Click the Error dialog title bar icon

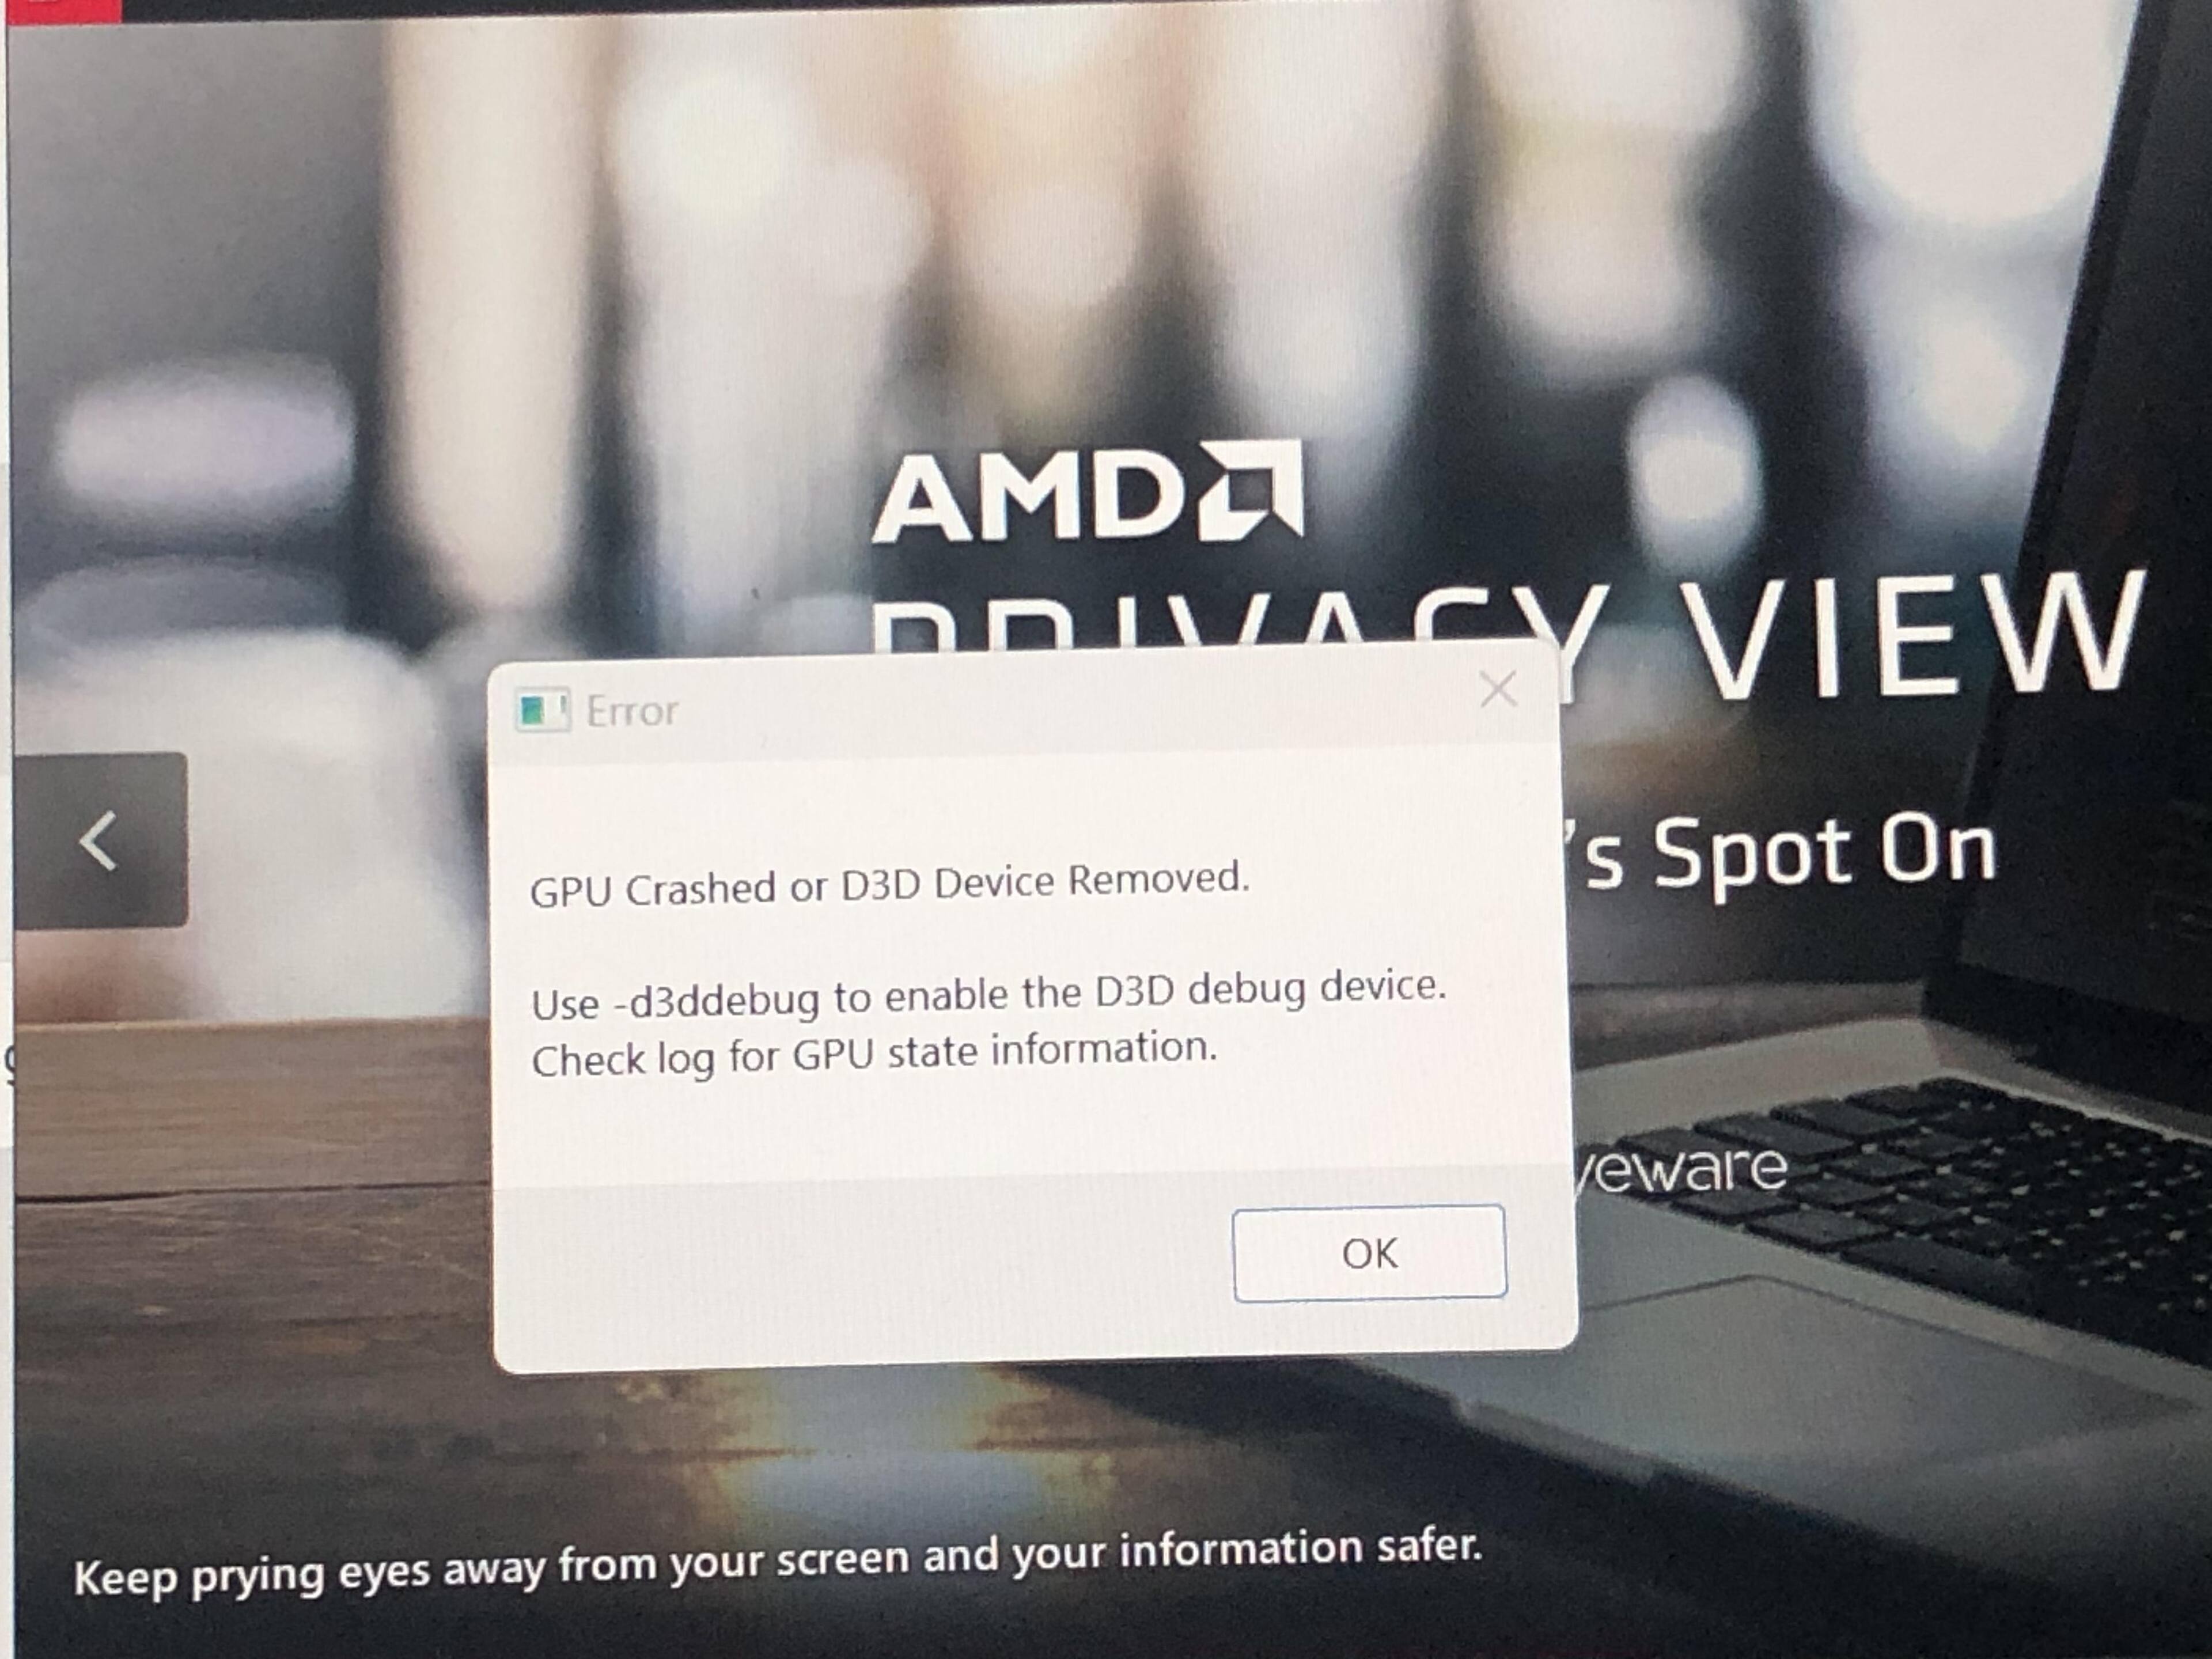pyautogui.click(x=542, y=711)
